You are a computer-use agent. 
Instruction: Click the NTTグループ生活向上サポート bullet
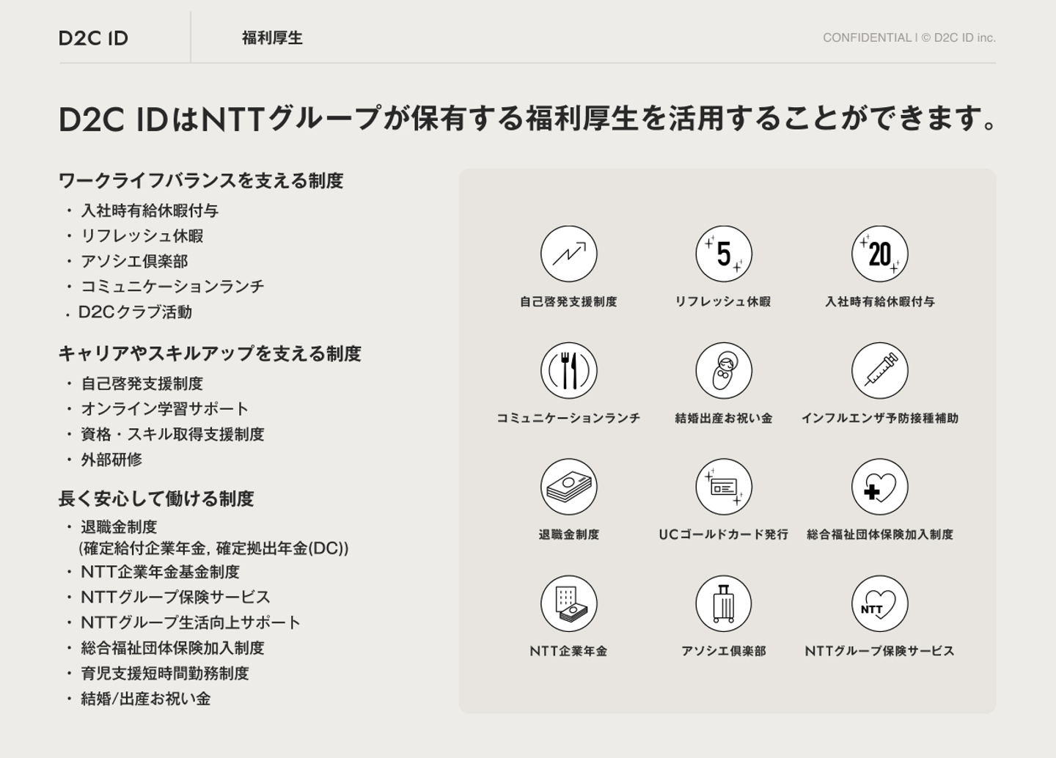191,622
